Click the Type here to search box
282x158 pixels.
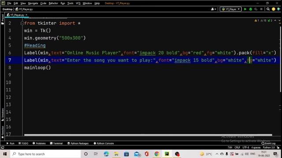click(45, 154)
